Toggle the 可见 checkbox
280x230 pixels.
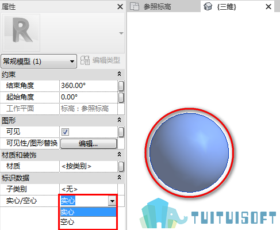point(65,132)
